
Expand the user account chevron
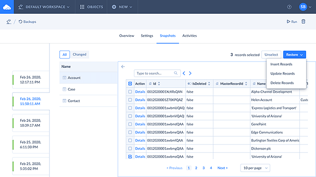(310, 7)
